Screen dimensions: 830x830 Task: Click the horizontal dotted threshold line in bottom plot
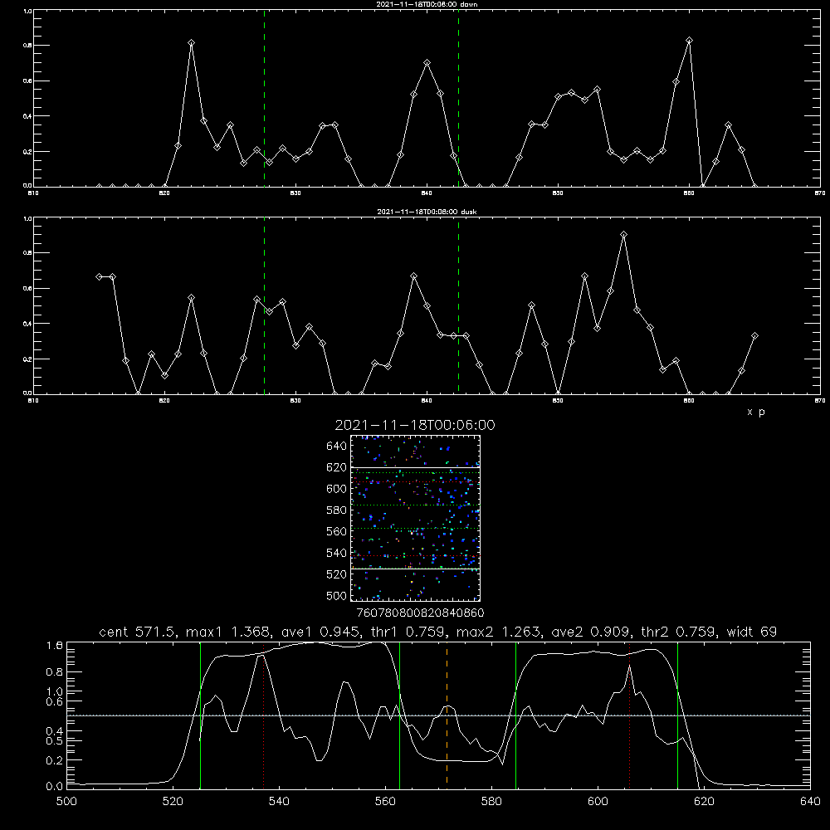[x=438, y=715]
